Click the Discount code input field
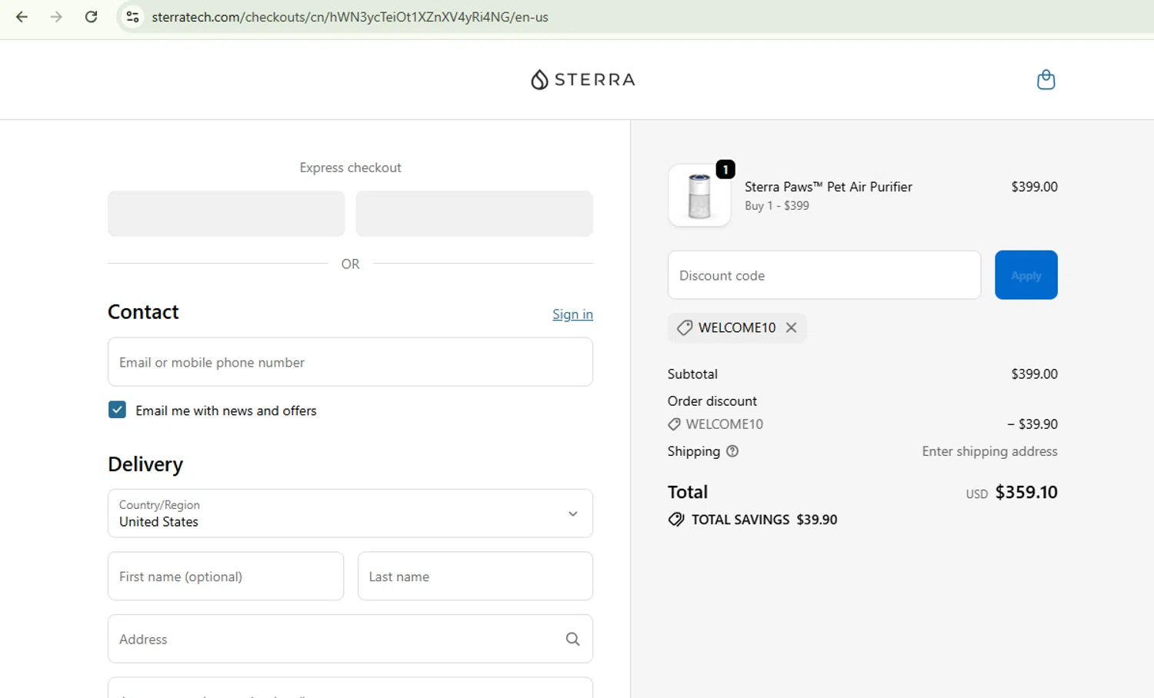The image size is (1154, 698). click(824, 275)
